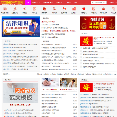Open the couple photo thumbnail
The width and height of the screenshot is (117, 117).
pos(68,83)
